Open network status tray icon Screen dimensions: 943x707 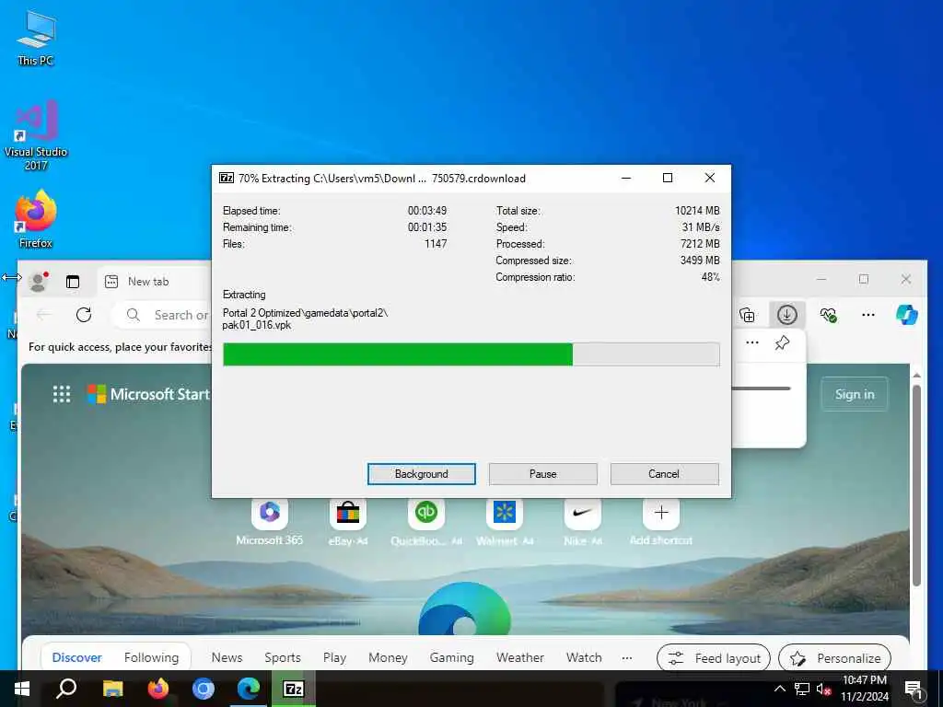(802, 689)
